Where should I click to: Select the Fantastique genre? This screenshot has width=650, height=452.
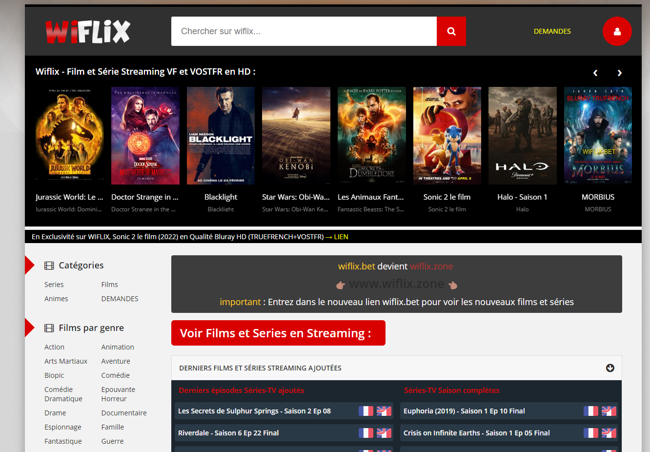point(63,441)
